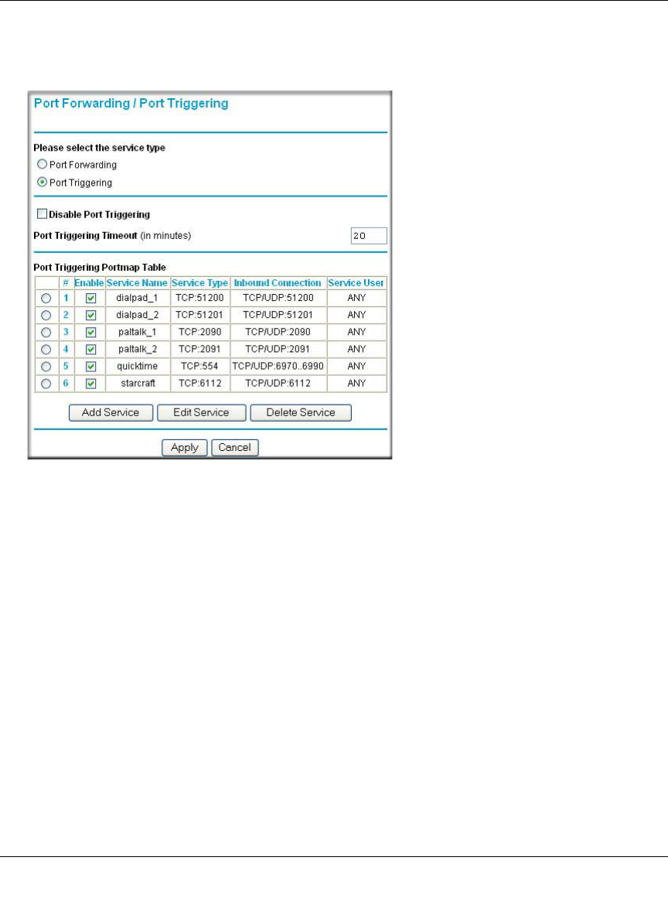Click the TCP:51200 service type cell
Image resolution: width=668 pixels, height=905 pixels.
(199, 298)
